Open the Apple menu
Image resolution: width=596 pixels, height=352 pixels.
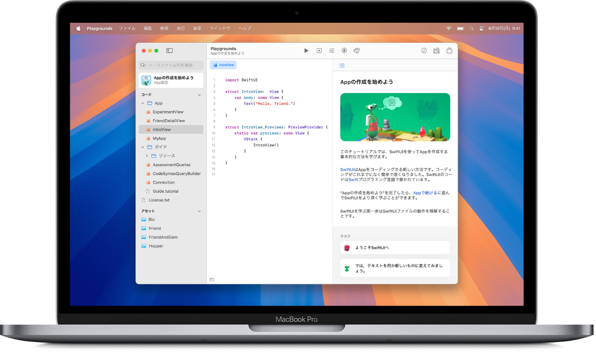click(78, 28)
